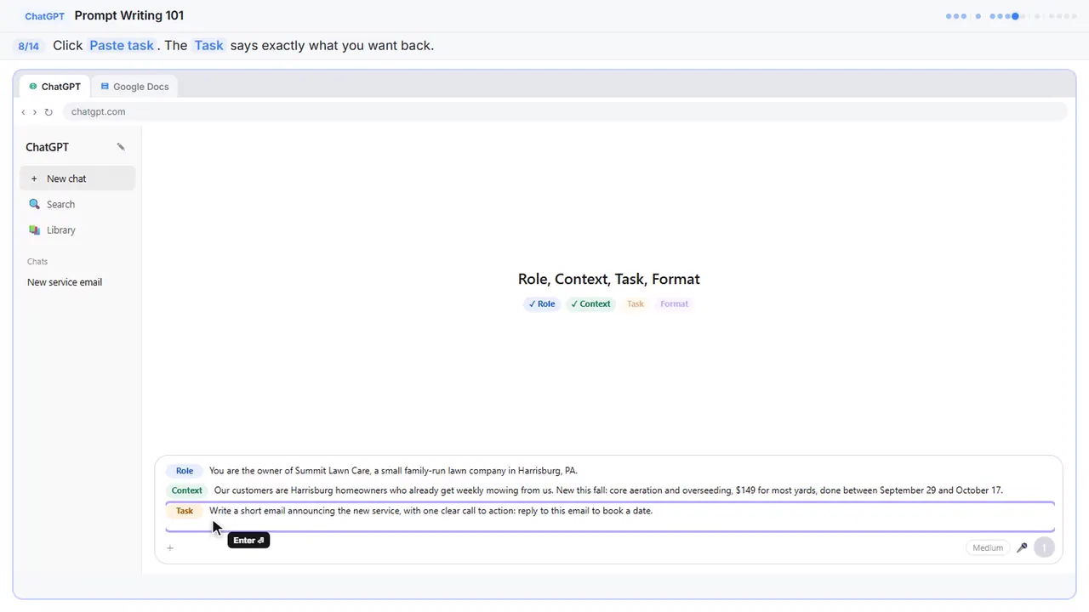Open the Search item in sidebar
This screenshot has width=1089, height=612.
77,204
